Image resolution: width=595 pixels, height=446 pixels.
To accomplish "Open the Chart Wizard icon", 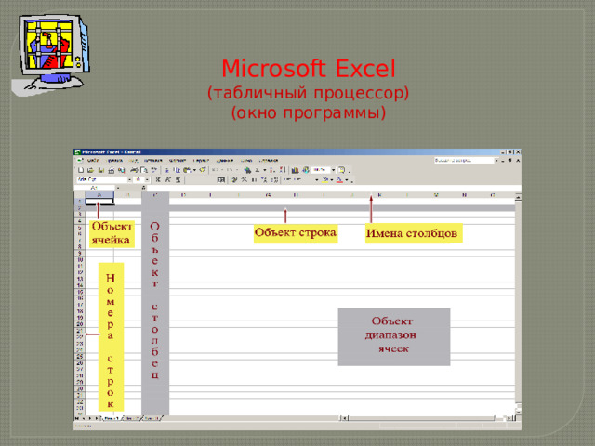I will coord(295,170).
